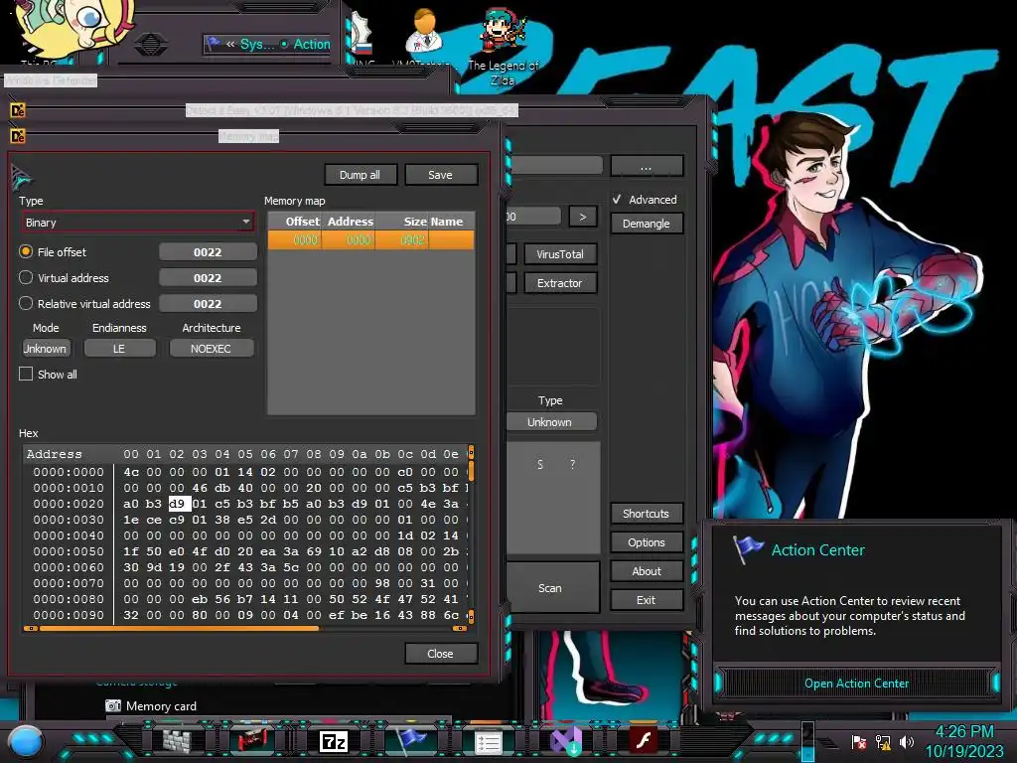This screenshot has width=1017, height=763.
Task: Click the Offset column header
Action: pyautogui.click(x=295, y=222)
